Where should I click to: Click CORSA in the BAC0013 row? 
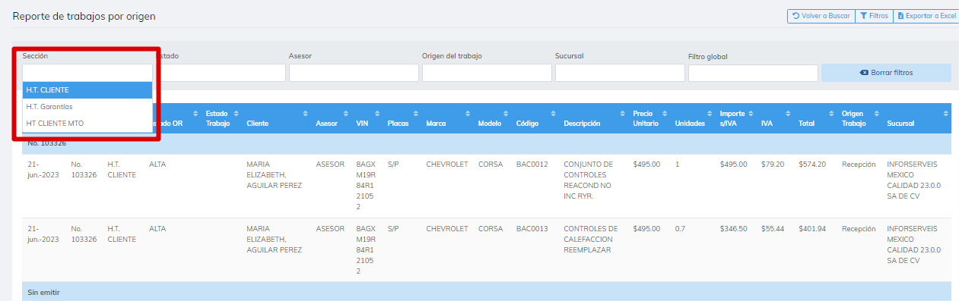(x=491, y=228)
